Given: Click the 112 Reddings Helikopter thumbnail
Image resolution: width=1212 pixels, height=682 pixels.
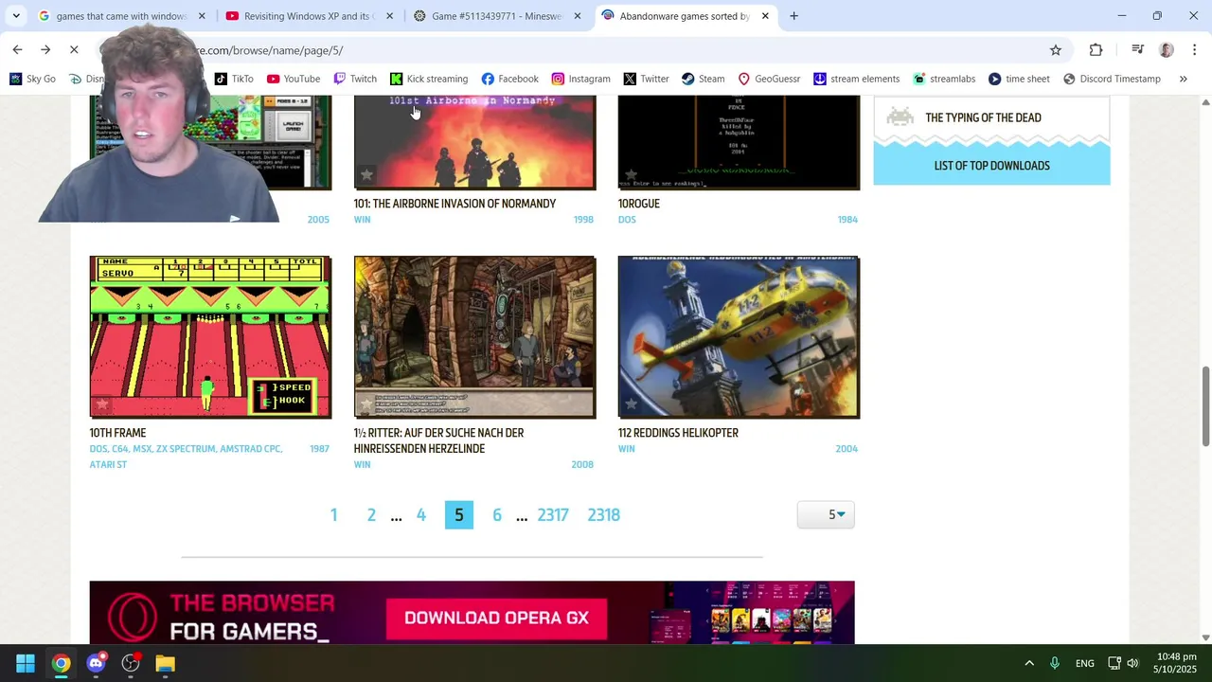Looking at the screenshot, I should coord(739,337).
